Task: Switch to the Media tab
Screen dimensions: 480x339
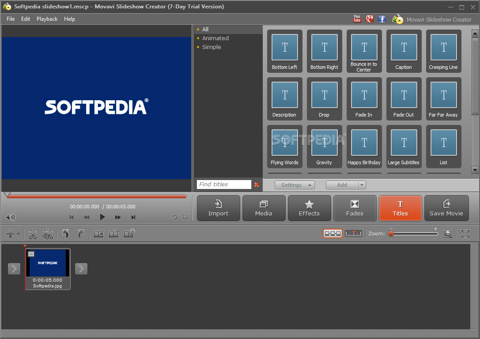Action: point(264,208)
